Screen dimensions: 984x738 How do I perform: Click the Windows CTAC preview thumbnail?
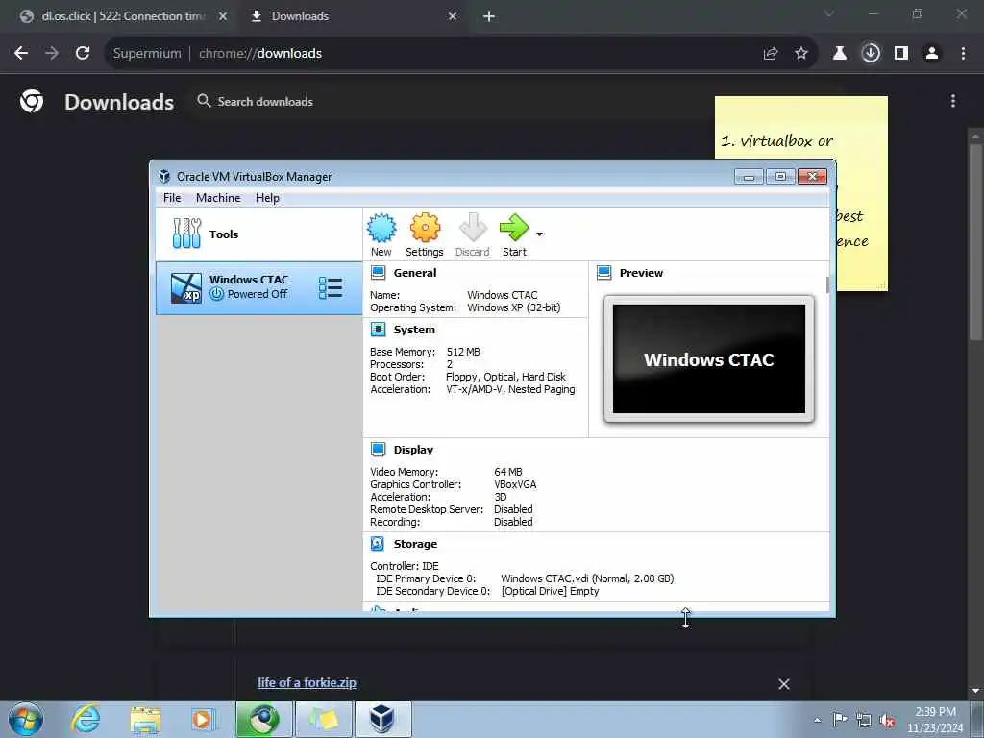tap(708, 359)
